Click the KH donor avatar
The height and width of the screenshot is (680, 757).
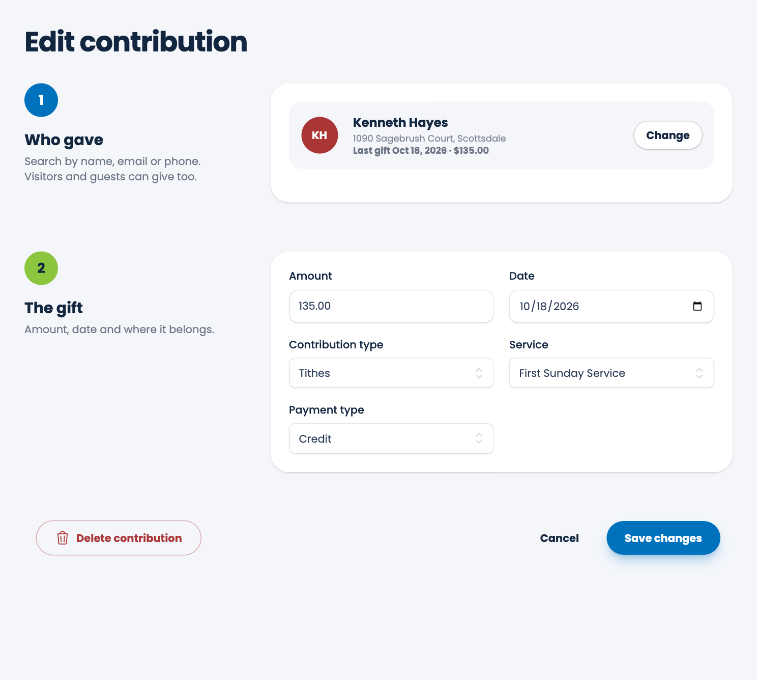tap(319, 135)
